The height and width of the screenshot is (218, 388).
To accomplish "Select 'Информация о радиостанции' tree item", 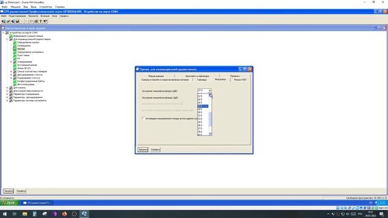I will coord(28,36).
